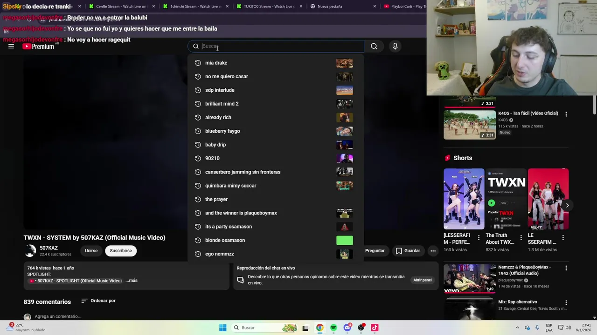Open options for 'LE SSERAFIM ...' short
Viewport: 597px width, 335px height.
pyautogui.click(x=563, y=238)
